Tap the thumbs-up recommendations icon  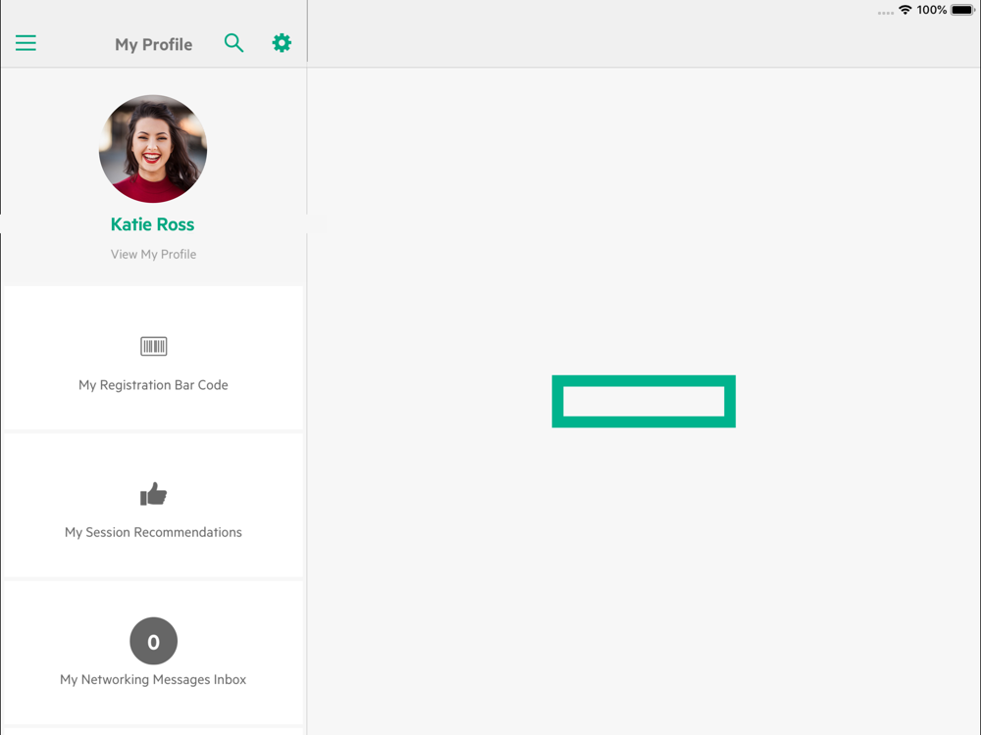click(153, 494)
